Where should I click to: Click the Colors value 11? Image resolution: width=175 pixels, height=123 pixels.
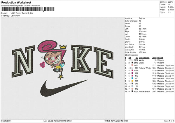pyautogui.click(x=169, y=5)
